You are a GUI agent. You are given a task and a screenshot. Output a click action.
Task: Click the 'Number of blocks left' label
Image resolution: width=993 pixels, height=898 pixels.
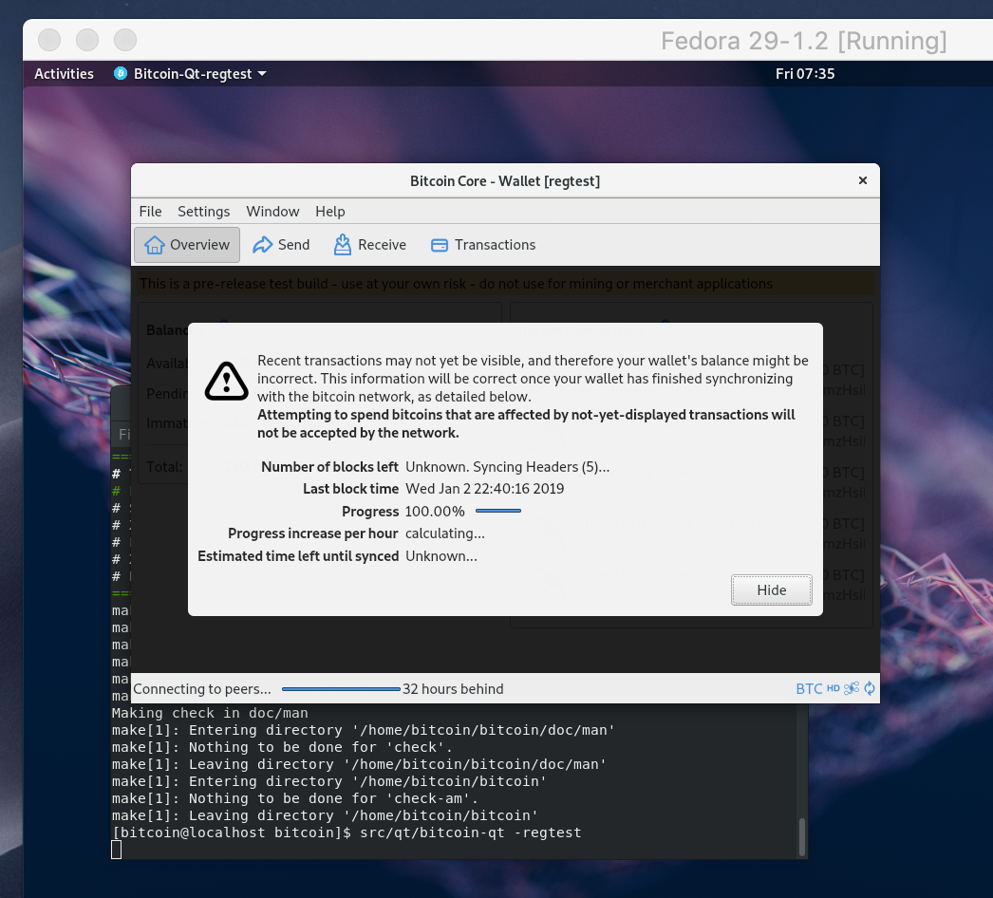click(x=330, y=467)
